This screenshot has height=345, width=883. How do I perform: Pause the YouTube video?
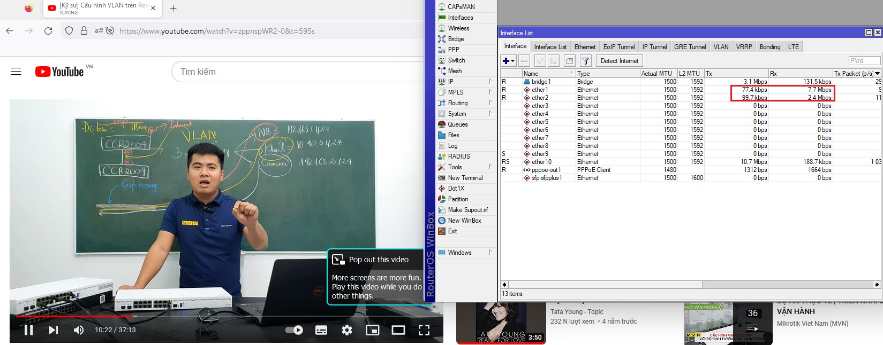(29, 330)
